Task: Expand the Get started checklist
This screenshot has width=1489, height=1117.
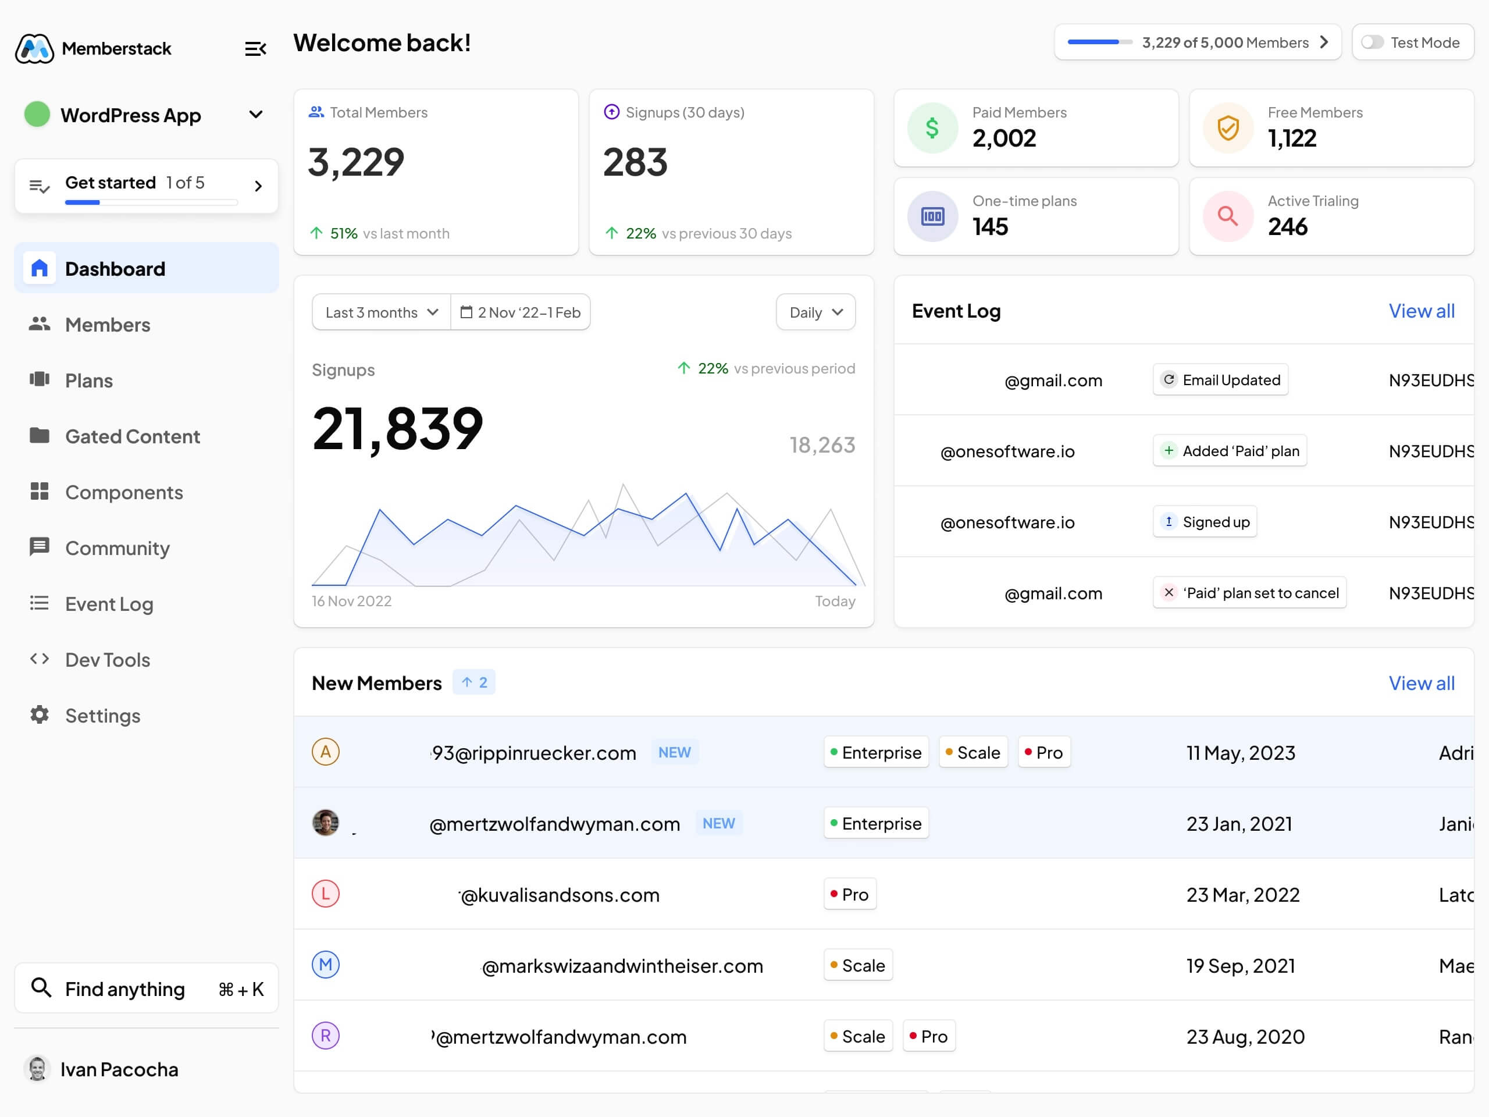Action: (x=258, y=186)
